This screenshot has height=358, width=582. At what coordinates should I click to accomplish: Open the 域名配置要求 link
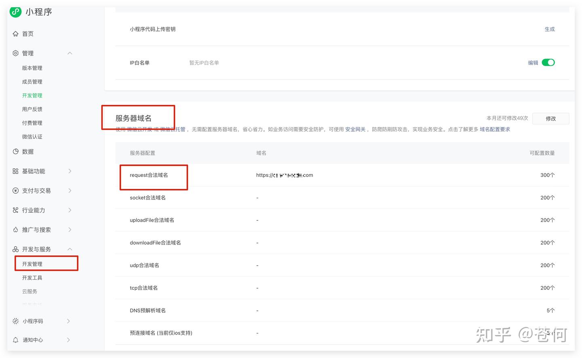coord(495,130)
